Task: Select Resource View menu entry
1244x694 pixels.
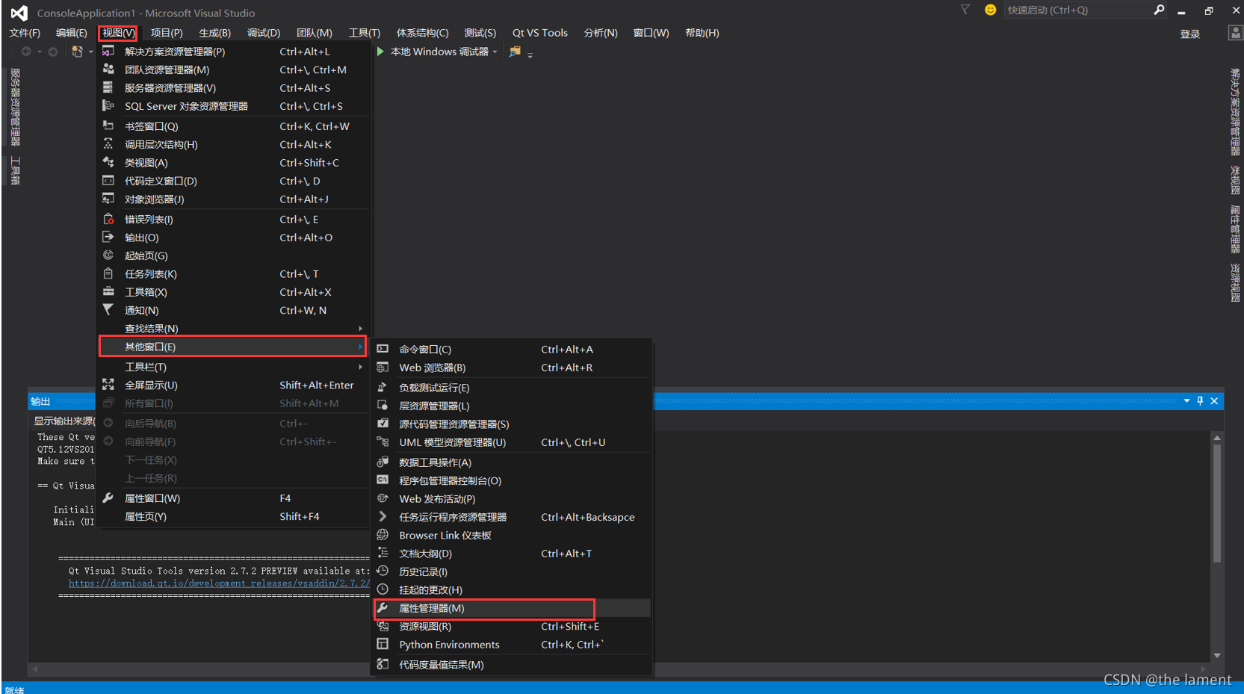Action: (x=511, y=626)
